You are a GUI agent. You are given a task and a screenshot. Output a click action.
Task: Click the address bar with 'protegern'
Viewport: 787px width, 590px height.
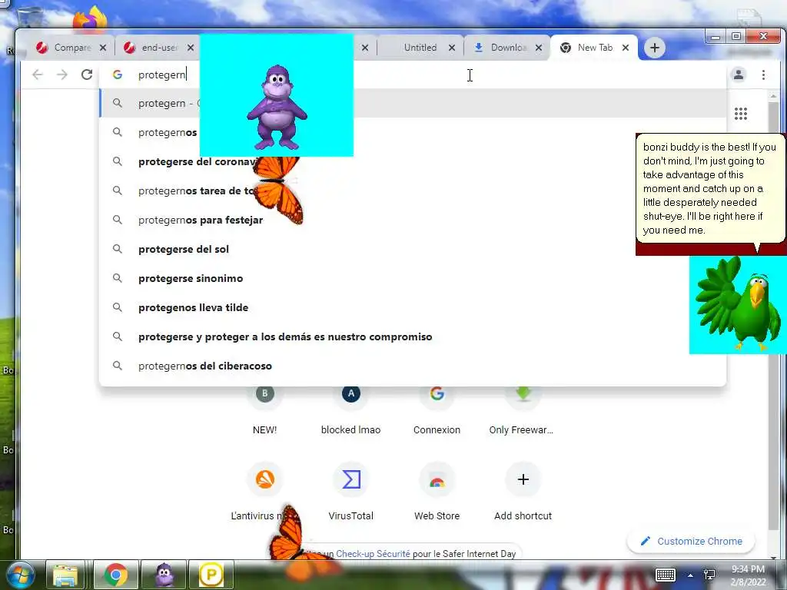click(x=413, y=75)
